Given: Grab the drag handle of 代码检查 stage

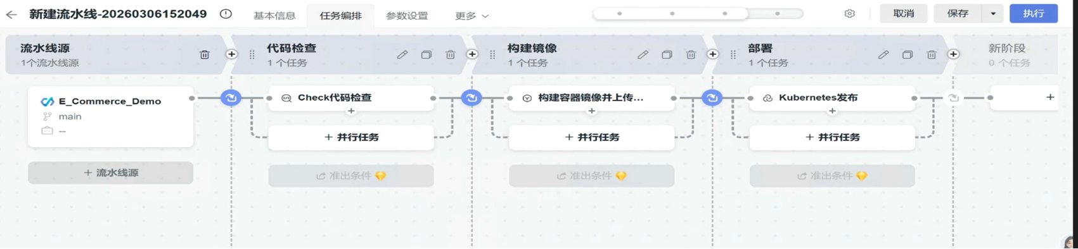Looking at the screenshot, I should click(252, 55).
